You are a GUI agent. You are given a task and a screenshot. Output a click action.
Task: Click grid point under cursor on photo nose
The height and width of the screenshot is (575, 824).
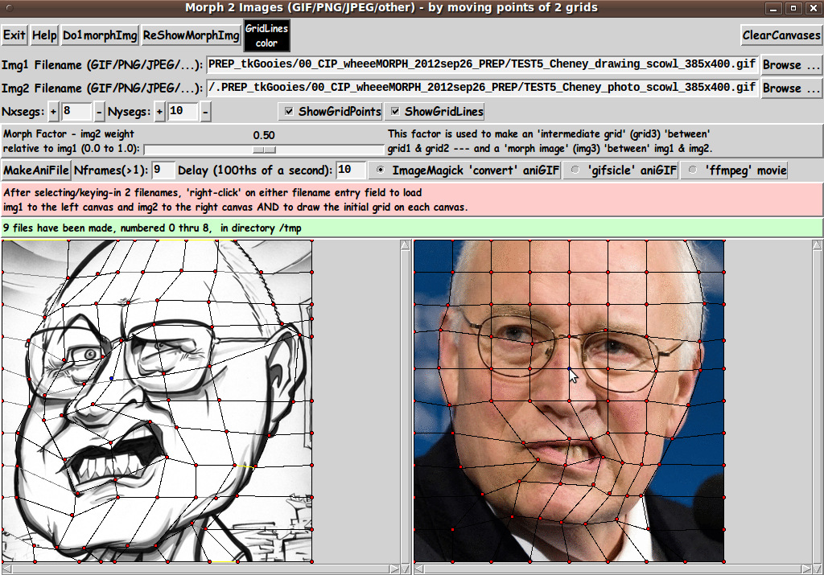click(569, 368)
